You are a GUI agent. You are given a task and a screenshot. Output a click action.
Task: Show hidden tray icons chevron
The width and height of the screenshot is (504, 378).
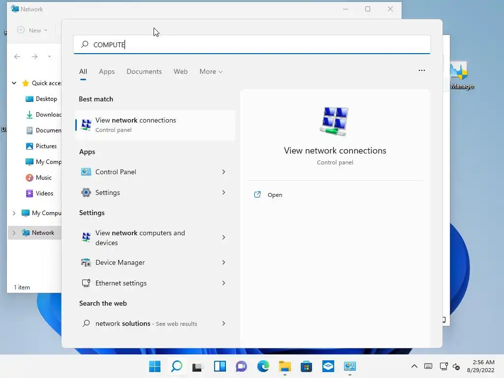(x=414, y=366)
